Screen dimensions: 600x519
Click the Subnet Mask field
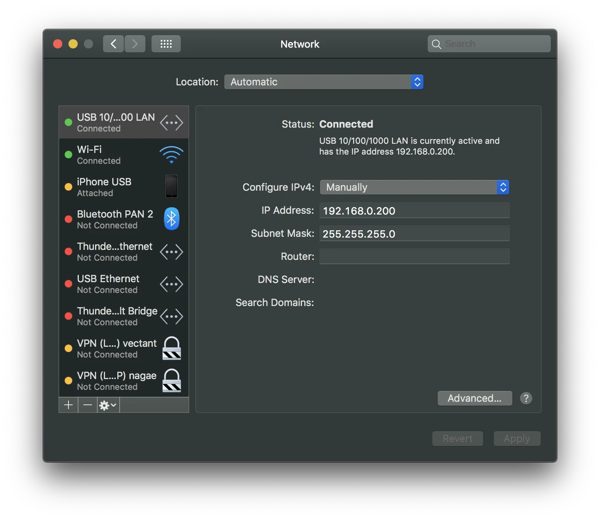coord(414,234)
